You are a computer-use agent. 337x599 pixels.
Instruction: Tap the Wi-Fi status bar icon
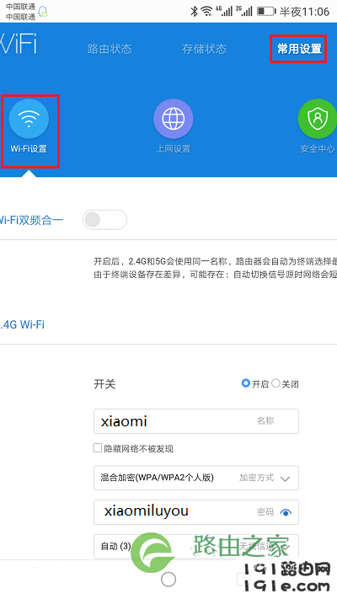pyautogui.click(x=206, y=11)
